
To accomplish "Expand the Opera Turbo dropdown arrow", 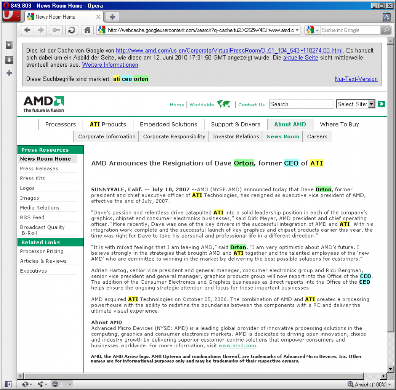I will 70,384.
